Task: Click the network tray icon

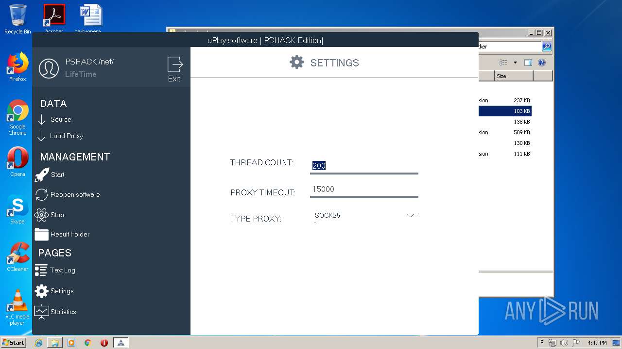Action: [553, 343]
